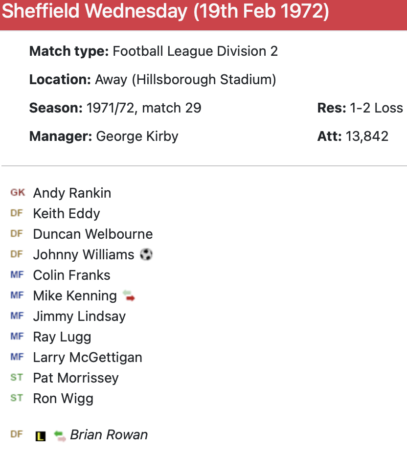
Task: Click manager George Kirby's name
Action: pyautogui.click(x=137, y=136)
